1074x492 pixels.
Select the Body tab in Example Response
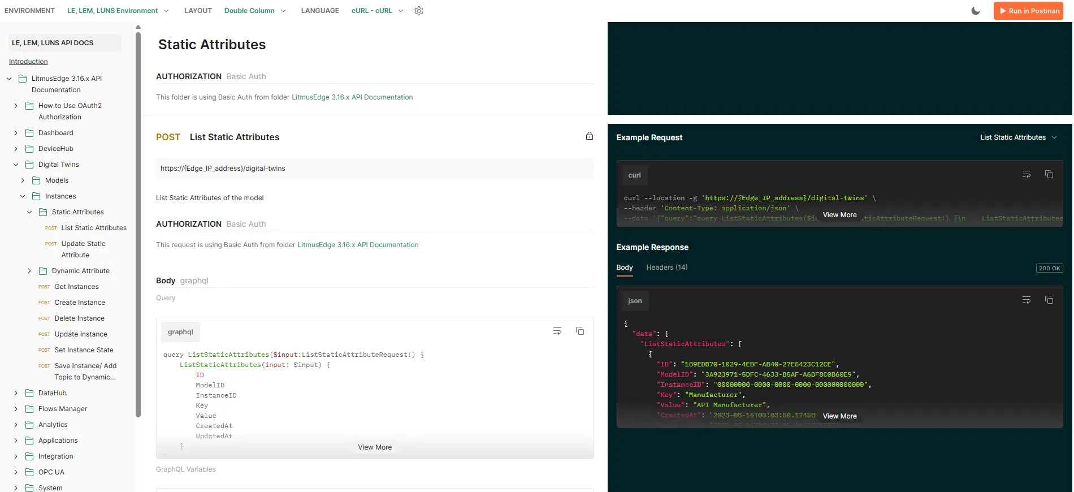(x=625, y=267)
